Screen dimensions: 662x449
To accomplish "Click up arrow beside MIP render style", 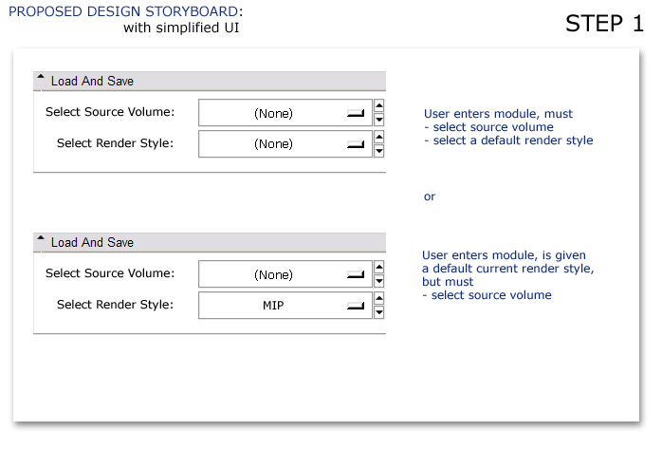I will (379, 298).
